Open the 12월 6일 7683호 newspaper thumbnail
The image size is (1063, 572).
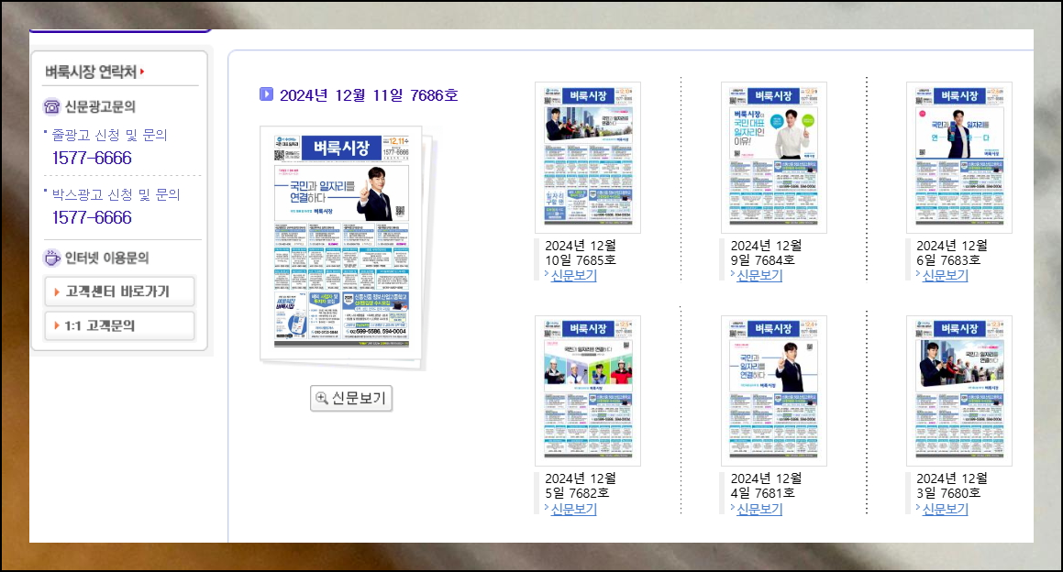point(959,158)
